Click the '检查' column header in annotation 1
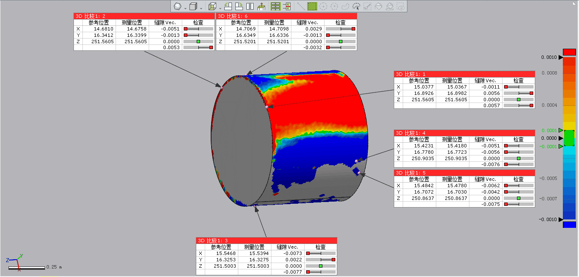The image size is (579, 277). click(518, 80)
